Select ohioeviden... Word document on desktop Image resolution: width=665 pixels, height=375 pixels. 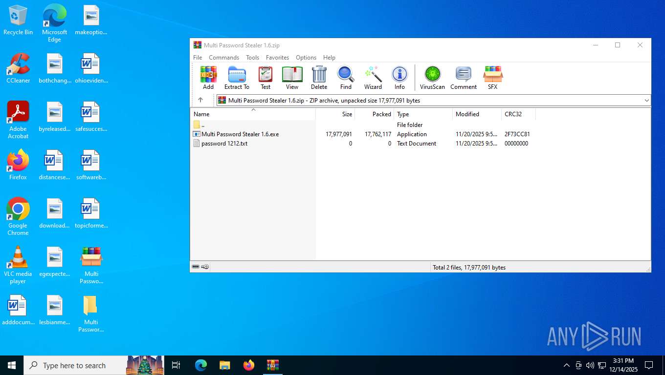click(x=91, y=68)
